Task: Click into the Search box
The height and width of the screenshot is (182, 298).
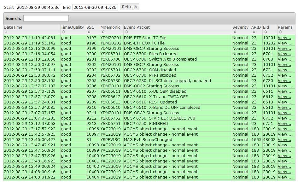Action: pyautogui.click(x=46, y=18)
